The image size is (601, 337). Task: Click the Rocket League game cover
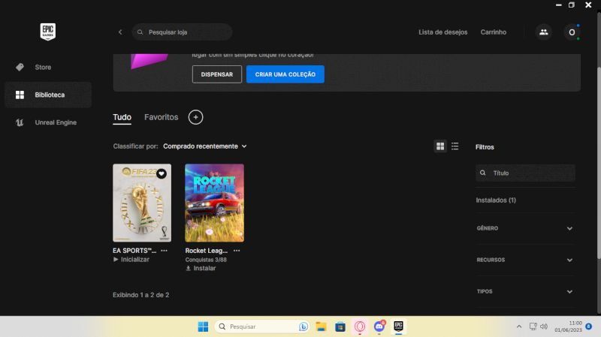(x=214, y=203)
